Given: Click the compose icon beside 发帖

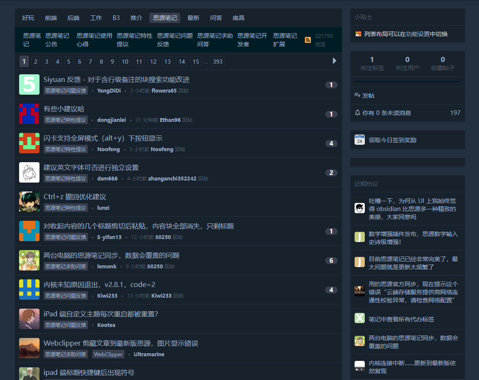Looking at the screenshot, I should point(358,95).
